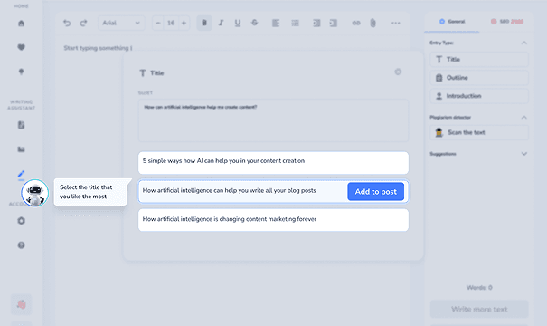Toggle bold formatting
547x326 pixels.
point(204,23)
